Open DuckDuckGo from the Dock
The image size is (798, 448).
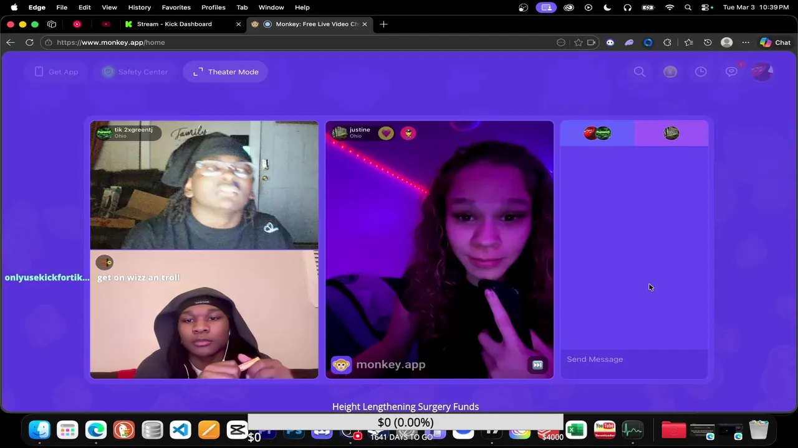(124, 430)
